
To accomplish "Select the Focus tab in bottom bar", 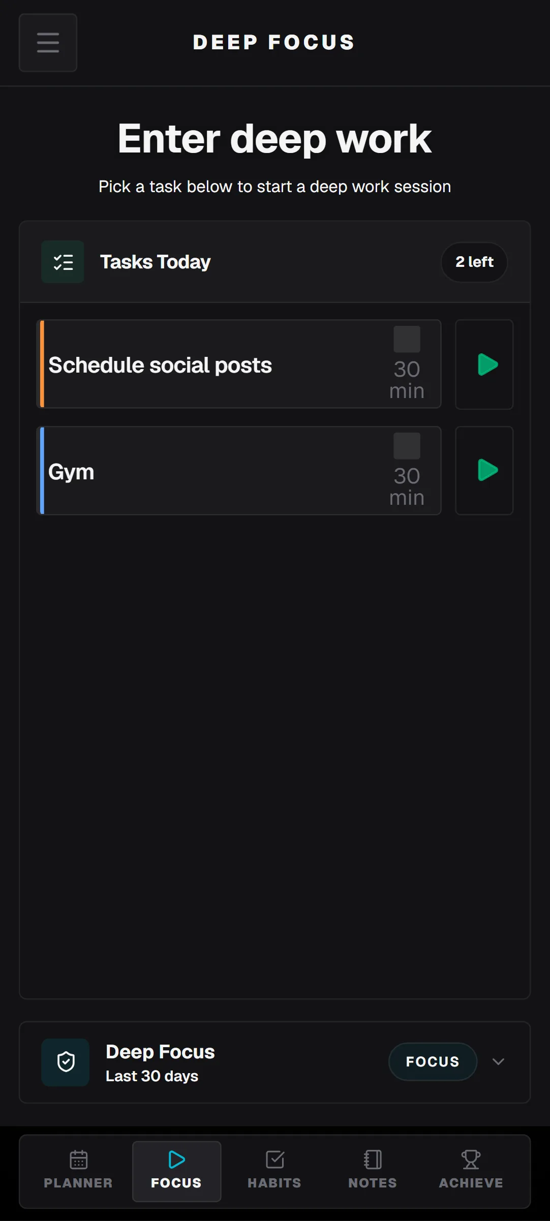I will [176, 1171].
